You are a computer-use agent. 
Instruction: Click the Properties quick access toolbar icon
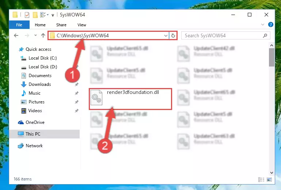pyautogui.click(x=27, y=15)
